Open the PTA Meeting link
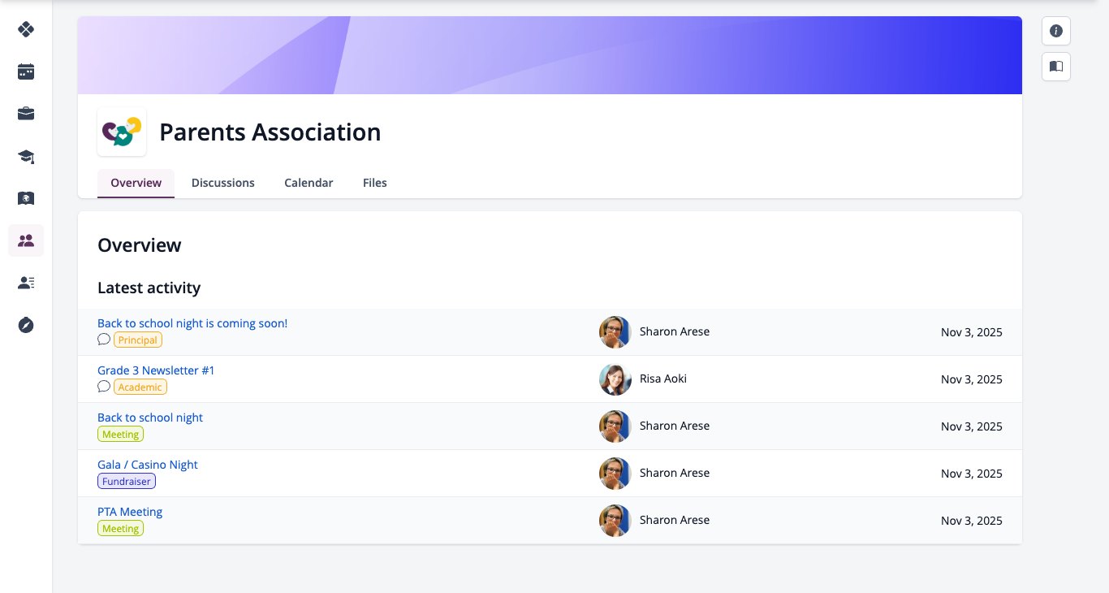Viewport: 1109px width, 593px height. [130, 512]
